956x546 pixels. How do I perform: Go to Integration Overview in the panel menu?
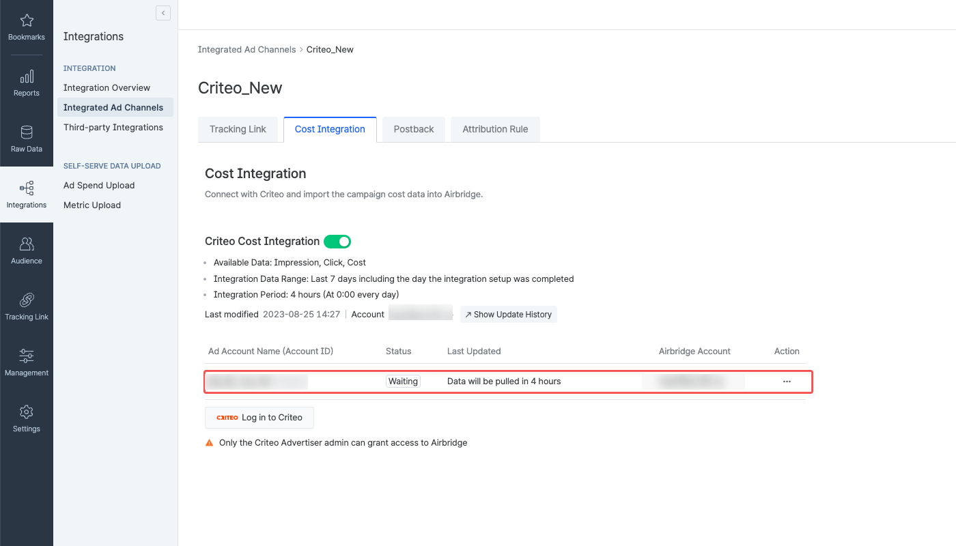[106, 87]
